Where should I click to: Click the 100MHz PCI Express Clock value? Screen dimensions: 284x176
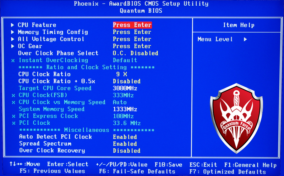pos(123,116)
